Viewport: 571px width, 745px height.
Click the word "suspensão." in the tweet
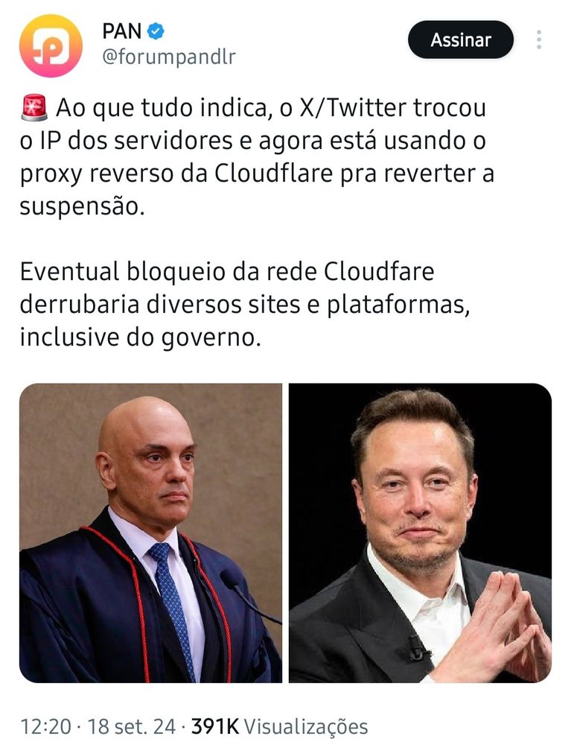pyautogui.click(x=82, y=206)
